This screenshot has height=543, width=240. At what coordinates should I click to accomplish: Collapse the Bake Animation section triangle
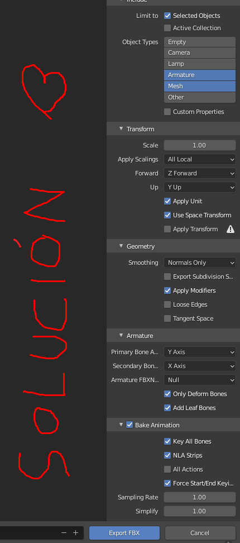click(121, 425)
